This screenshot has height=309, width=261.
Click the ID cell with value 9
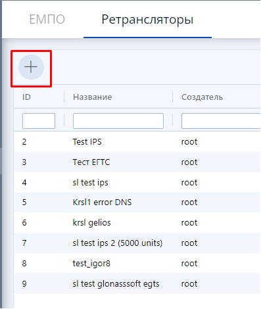click(x=24, y=284)
